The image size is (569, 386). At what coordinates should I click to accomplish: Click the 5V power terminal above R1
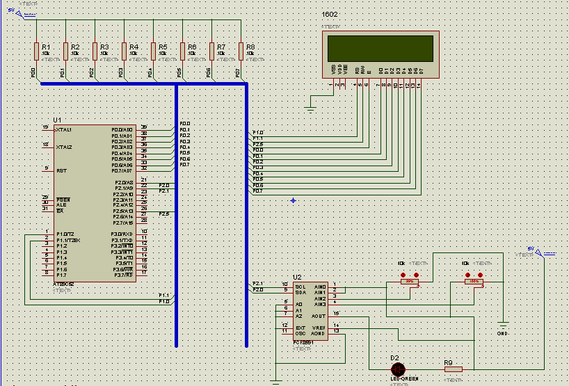[x=22, y=14]
